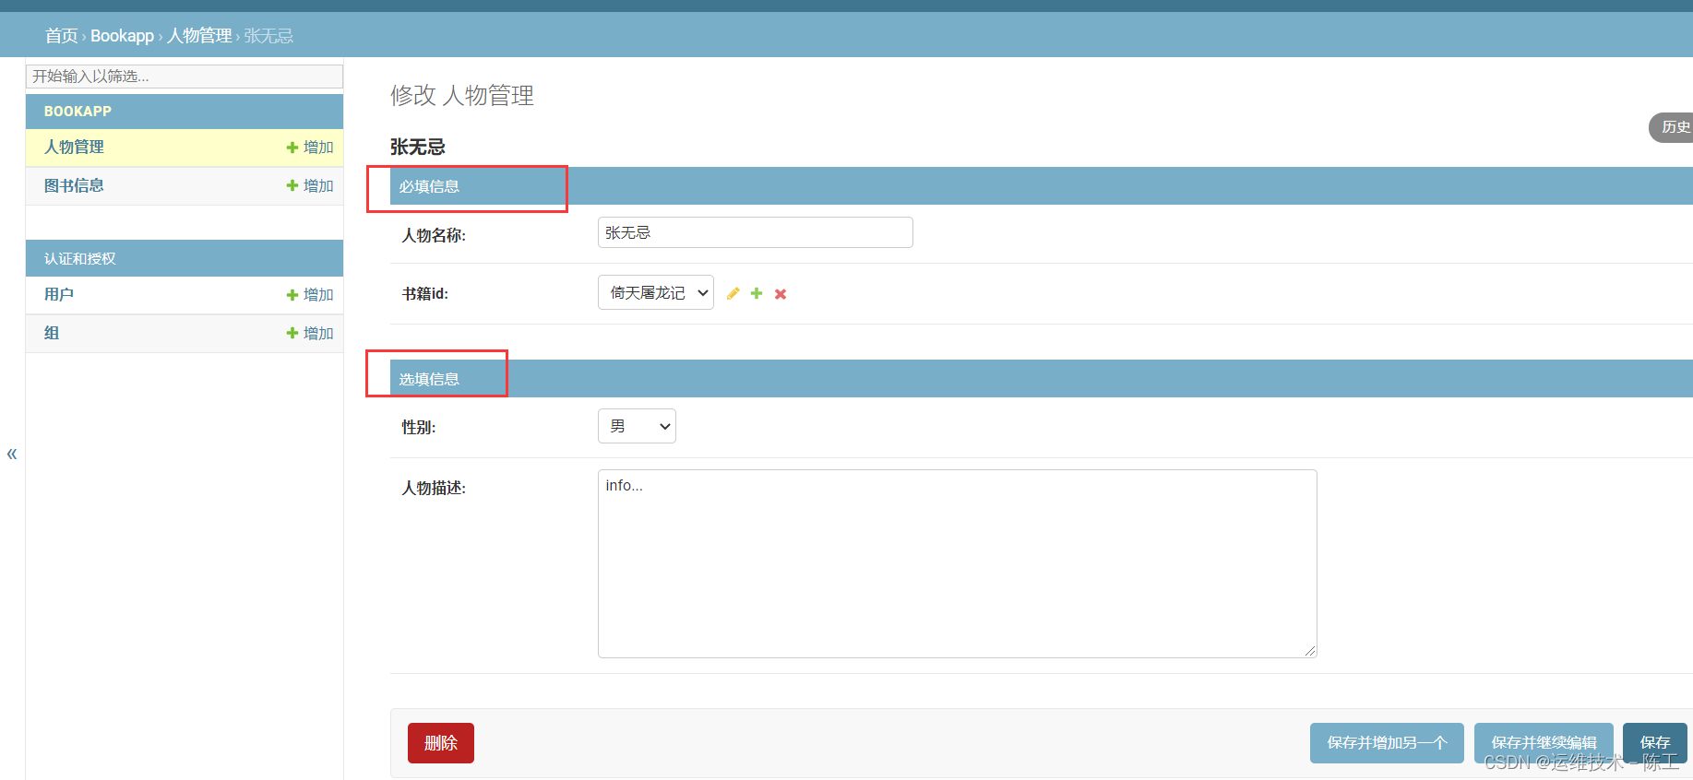The image size is (1693, 780).
Task: Focus the sidebar filter input 开始输入以筛选
Action: (185, 77)
